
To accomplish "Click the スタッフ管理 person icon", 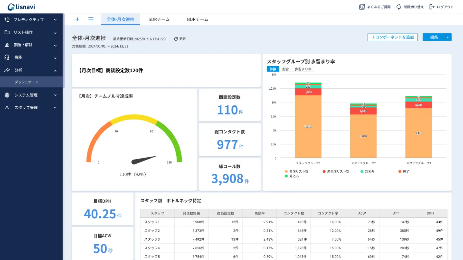I will tap(7, 108).
